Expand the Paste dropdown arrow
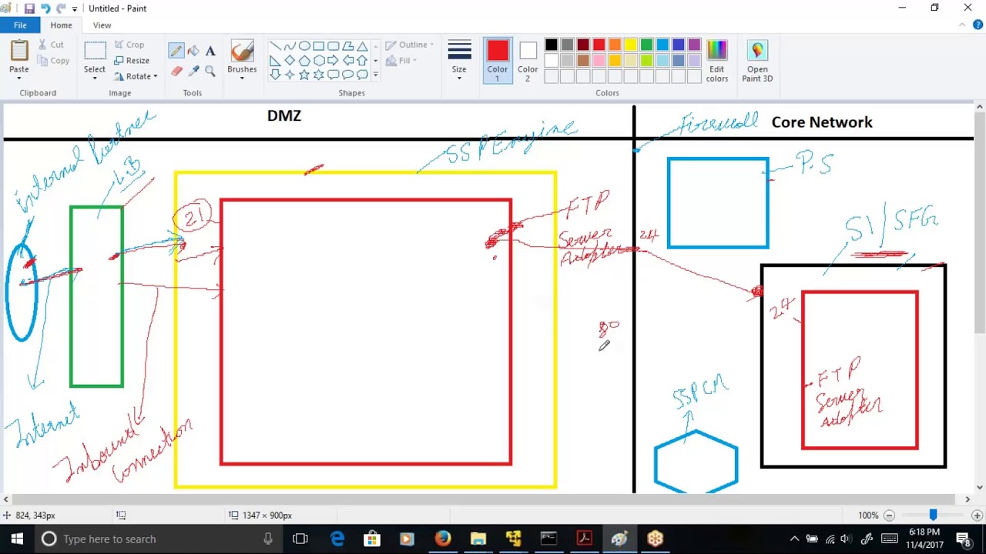The image size is (986, 554). tap(19, 78)
